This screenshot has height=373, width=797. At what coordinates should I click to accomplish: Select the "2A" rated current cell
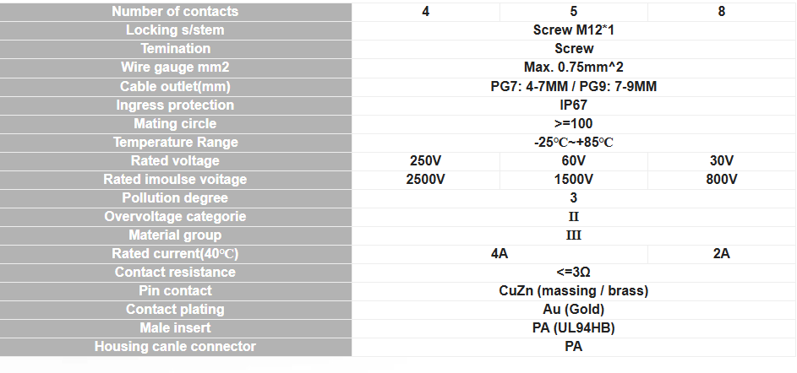point(721,254)
